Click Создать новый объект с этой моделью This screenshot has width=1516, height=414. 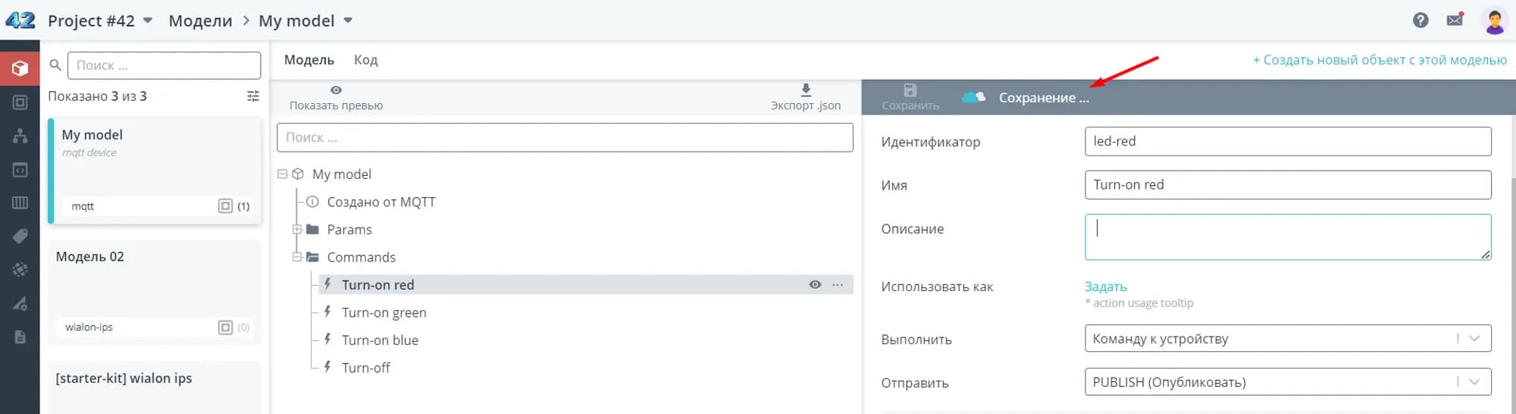(x=1379, y=60)
